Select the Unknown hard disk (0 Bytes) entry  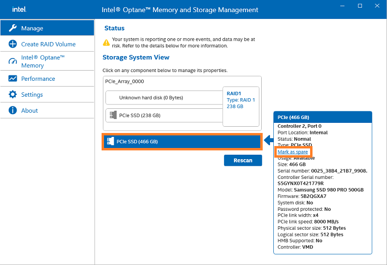(x=164, y=98)
